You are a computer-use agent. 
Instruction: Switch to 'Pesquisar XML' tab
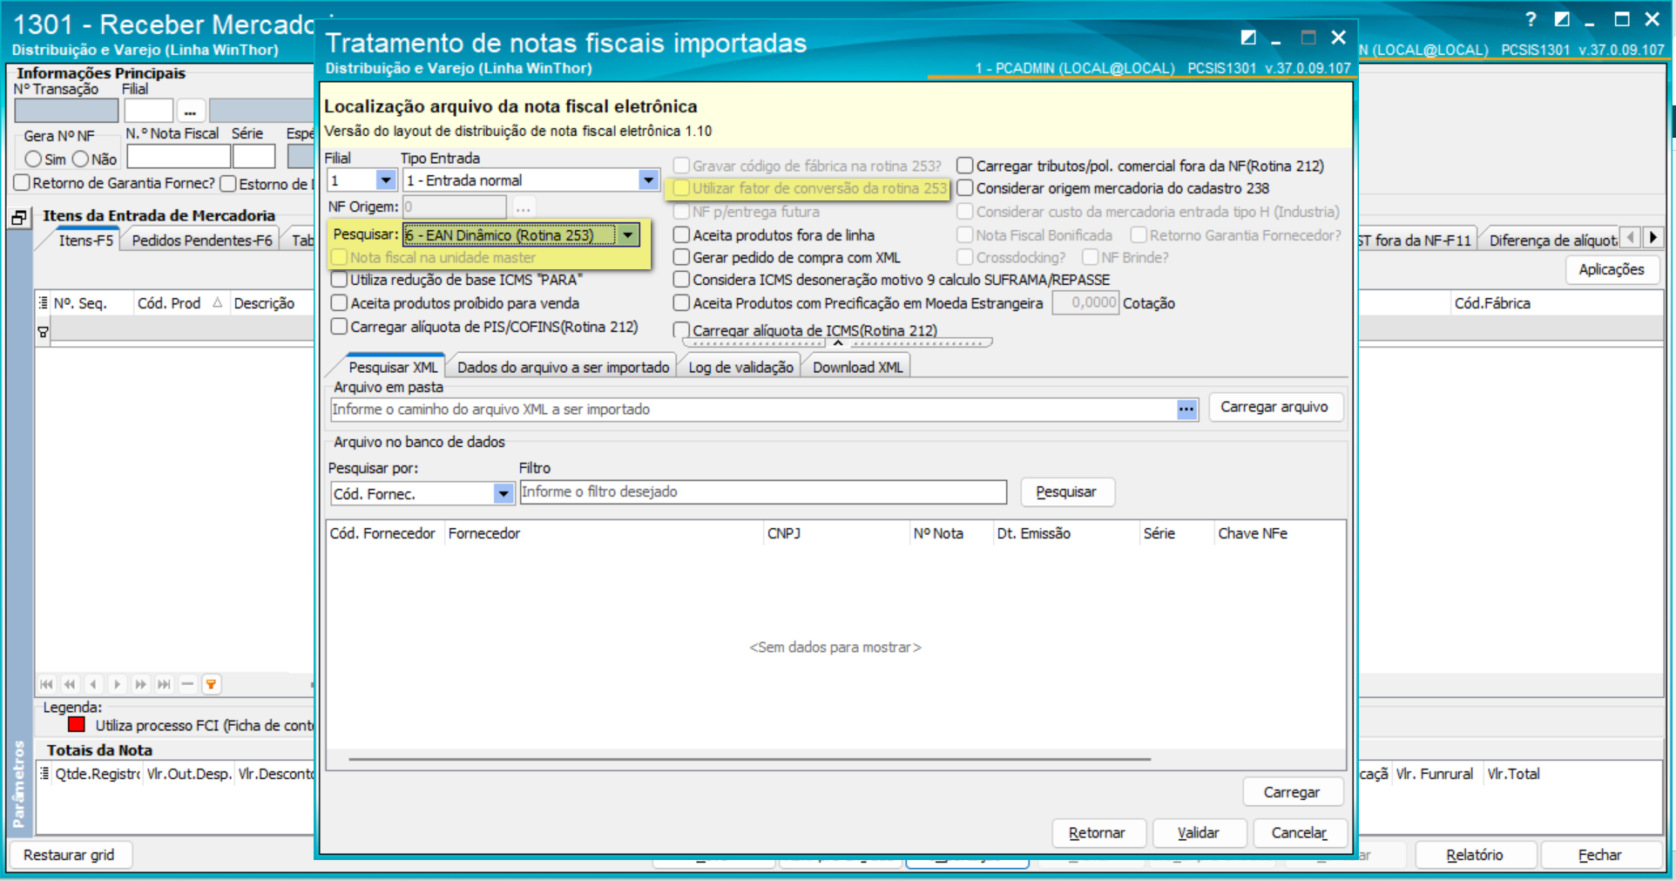393,367
